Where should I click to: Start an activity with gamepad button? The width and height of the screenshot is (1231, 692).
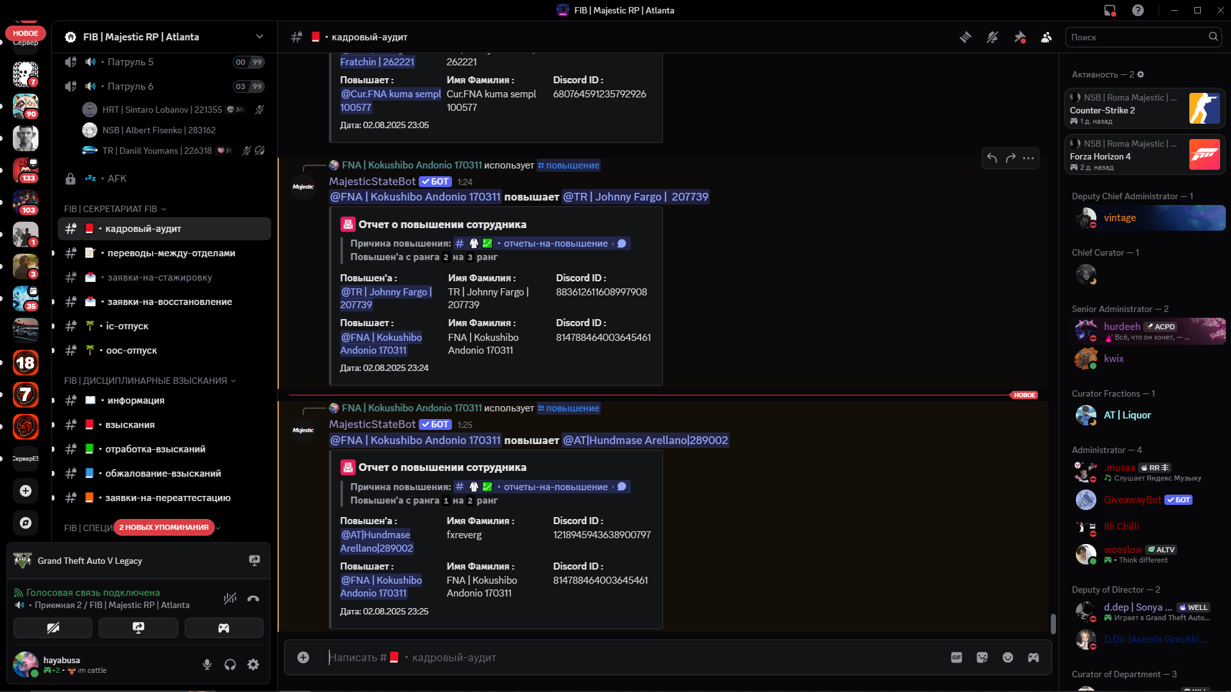click(224, 628)
